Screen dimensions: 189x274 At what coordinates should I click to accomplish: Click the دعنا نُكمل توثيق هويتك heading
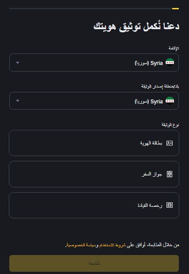[136, 27]
